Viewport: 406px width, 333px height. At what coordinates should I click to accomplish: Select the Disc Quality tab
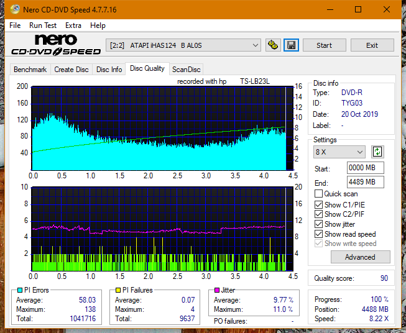click(x=147, y=68)
